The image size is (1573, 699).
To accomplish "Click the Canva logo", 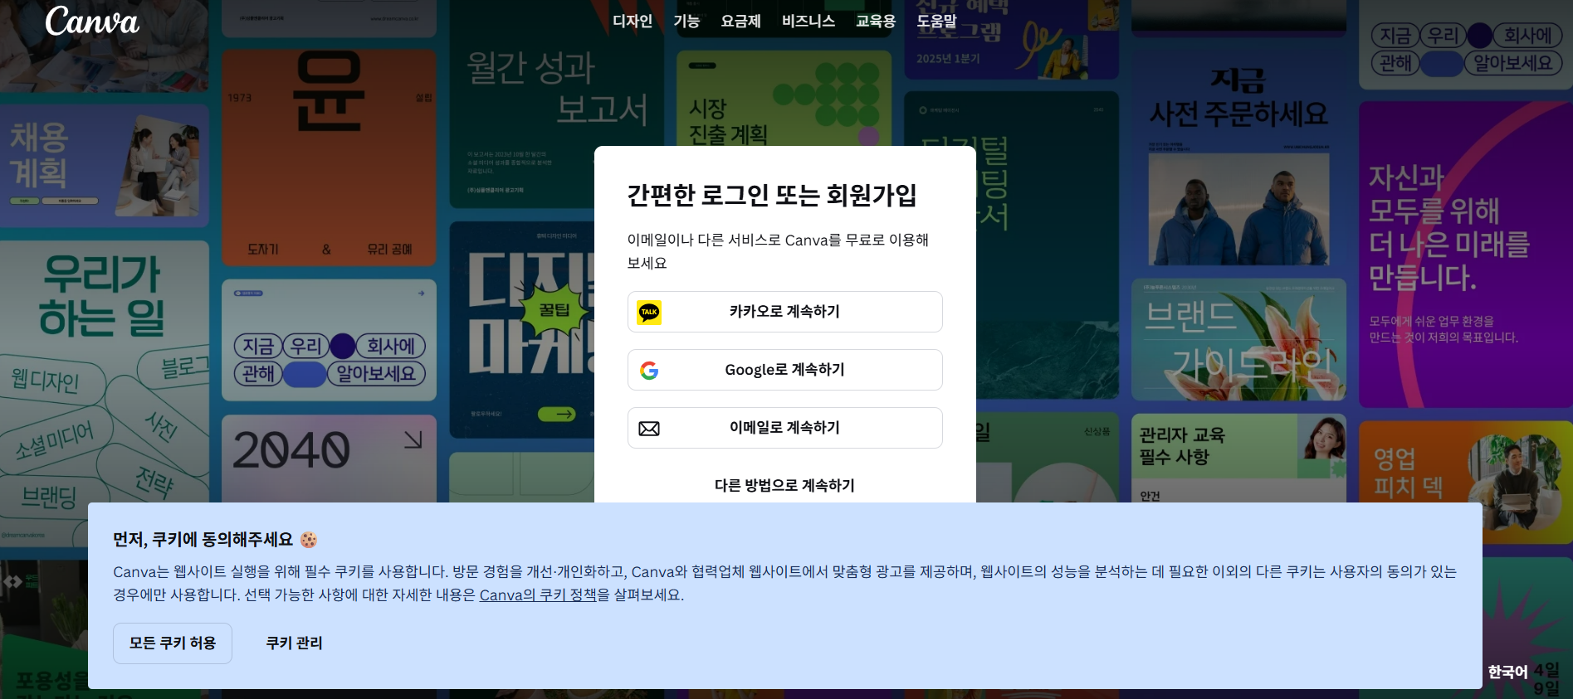I will coord(92,22).
